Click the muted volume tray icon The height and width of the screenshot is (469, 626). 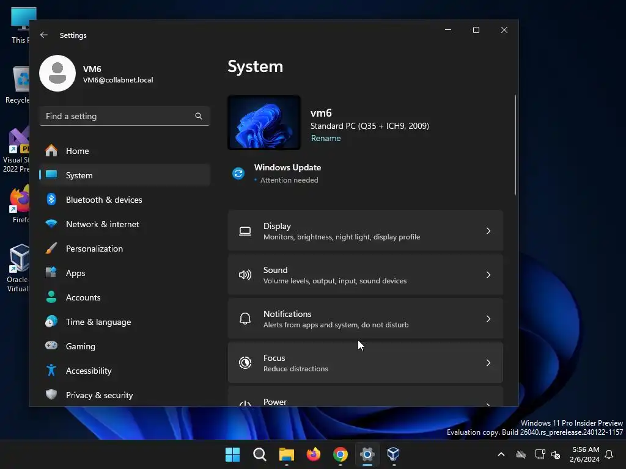coord(555,454)
